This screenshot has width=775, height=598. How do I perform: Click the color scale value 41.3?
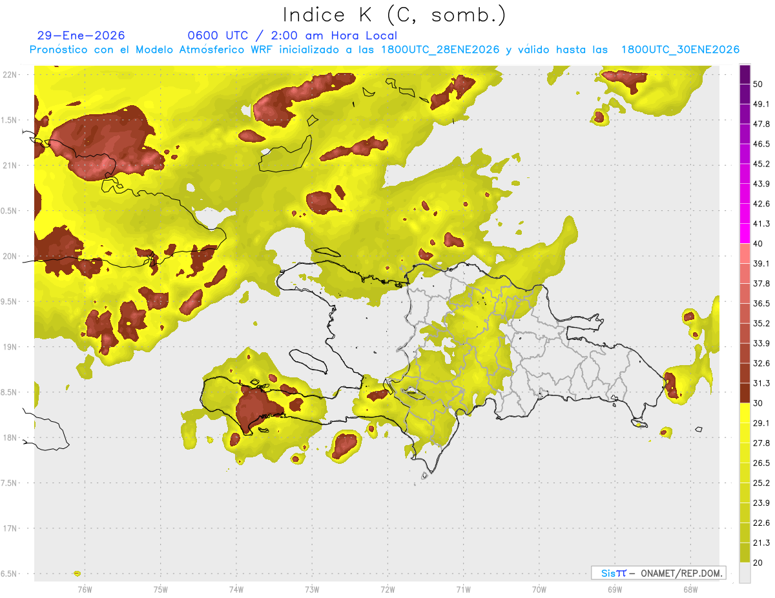(x=761, y=224)
